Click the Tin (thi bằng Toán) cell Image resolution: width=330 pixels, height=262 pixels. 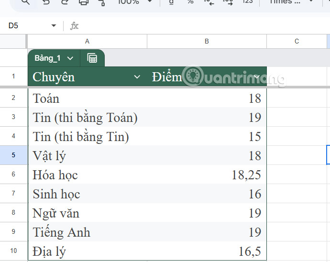(x=88, y=117)
